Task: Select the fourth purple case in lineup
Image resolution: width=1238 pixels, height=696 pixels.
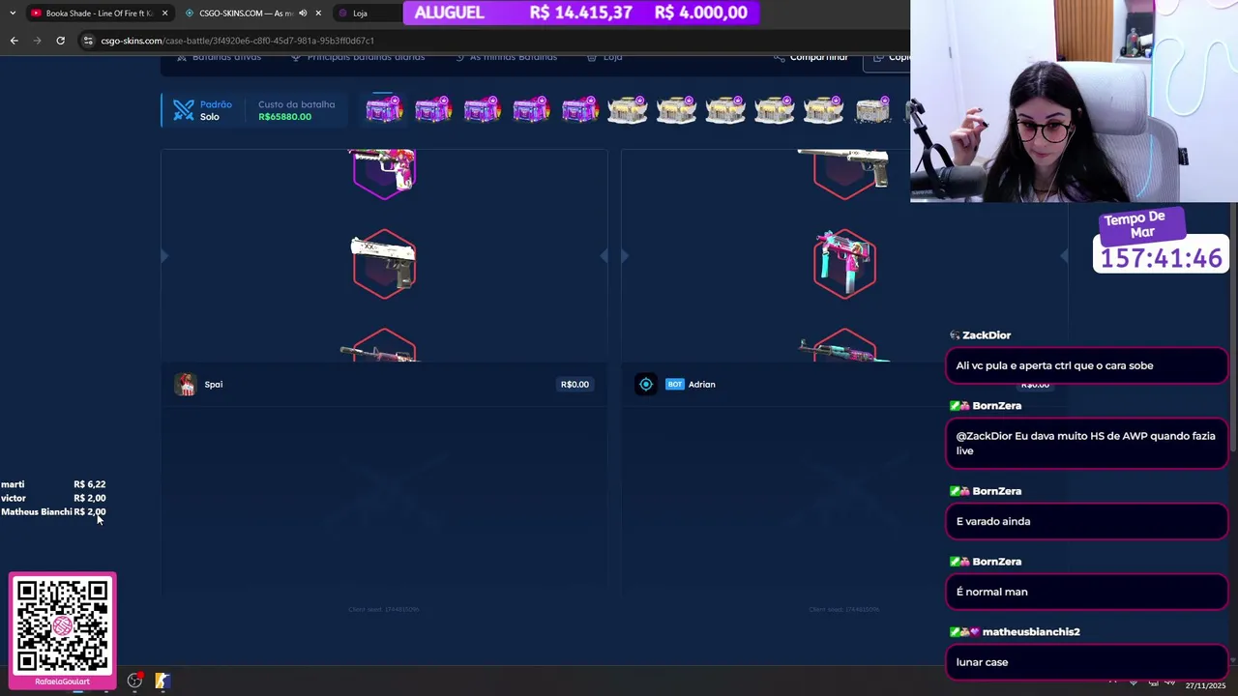Action: point(530,109)
